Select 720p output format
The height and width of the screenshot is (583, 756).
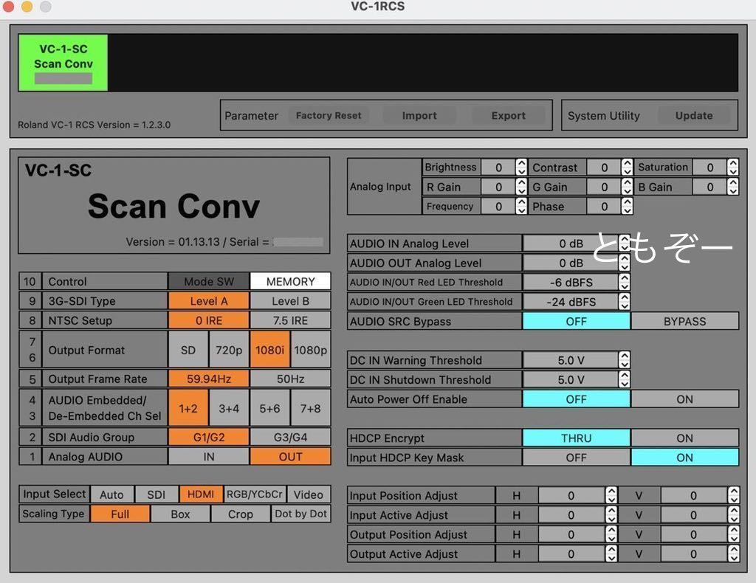coord(229,350)
